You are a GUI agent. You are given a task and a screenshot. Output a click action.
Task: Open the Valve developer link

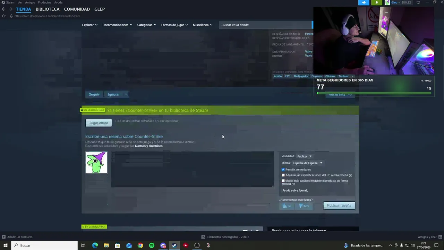[x=309, y=51]
